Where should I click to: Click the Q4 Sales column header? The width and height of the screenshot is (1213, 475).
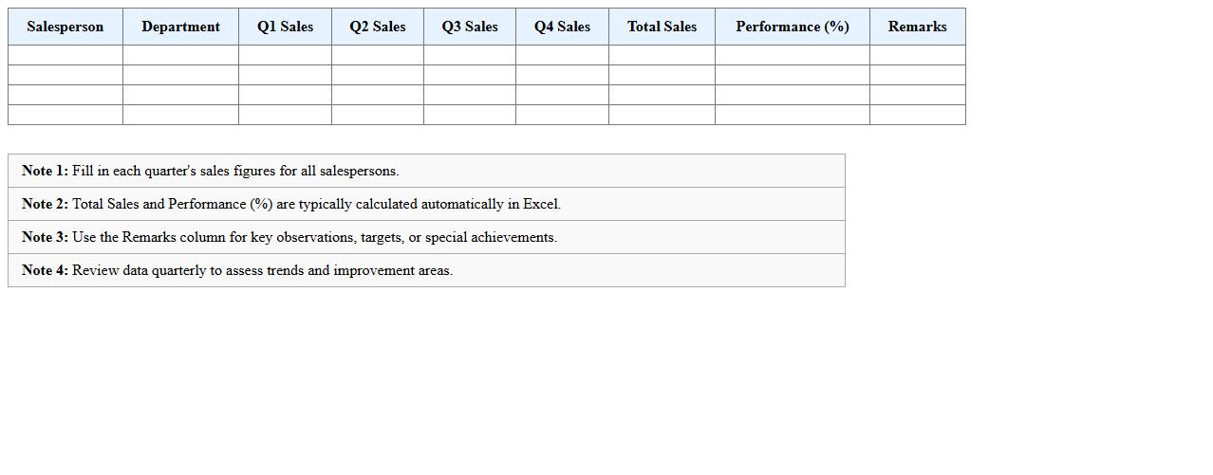pyautogui.click(x=562, y=27)
